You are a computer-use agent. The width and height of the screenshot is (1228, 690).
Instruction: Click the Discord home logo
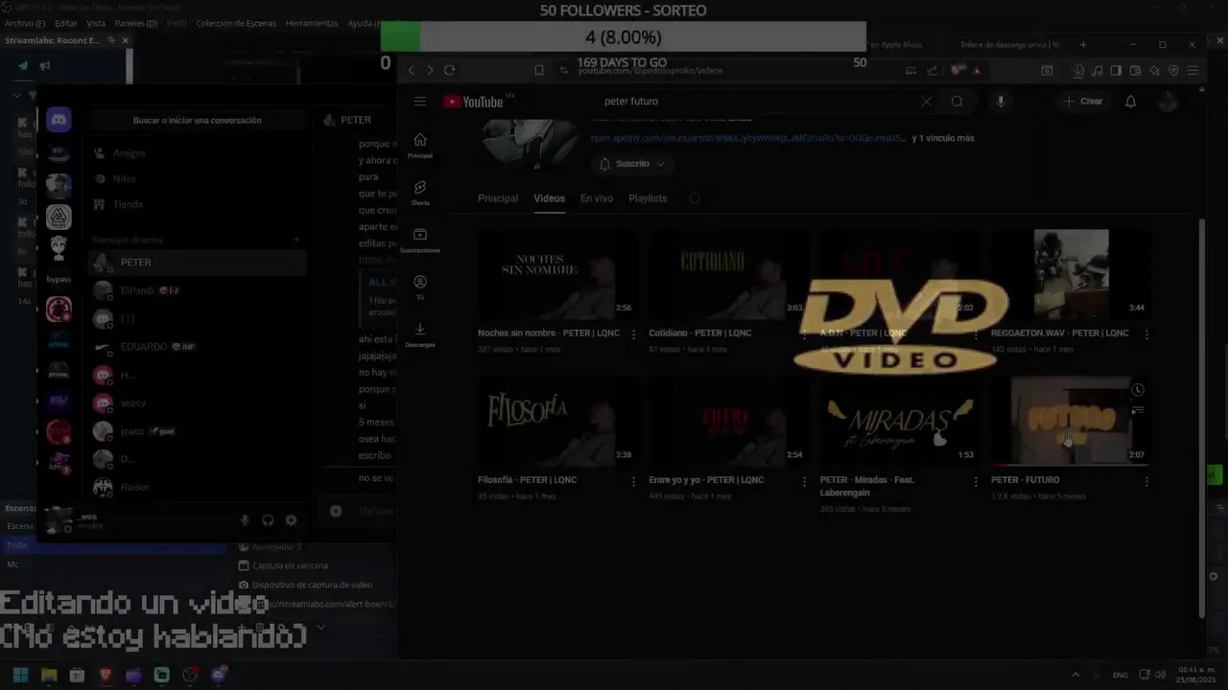(x=59, y=120)
